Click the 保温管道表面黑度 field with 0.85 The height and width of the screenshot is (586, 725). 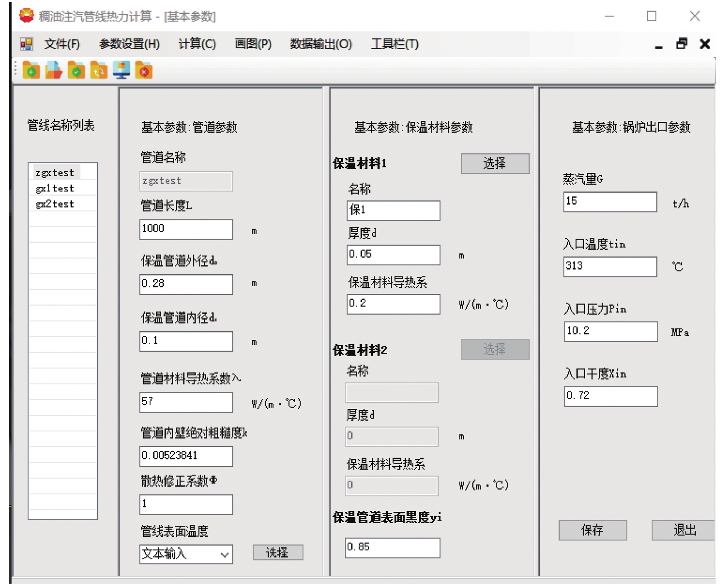[x=393, y=548]
